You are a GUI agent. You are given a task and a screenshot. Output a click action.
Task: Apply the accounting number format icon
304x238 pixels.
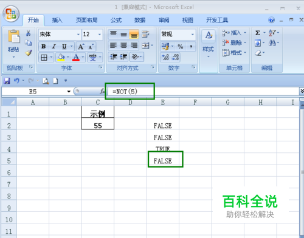165,46
